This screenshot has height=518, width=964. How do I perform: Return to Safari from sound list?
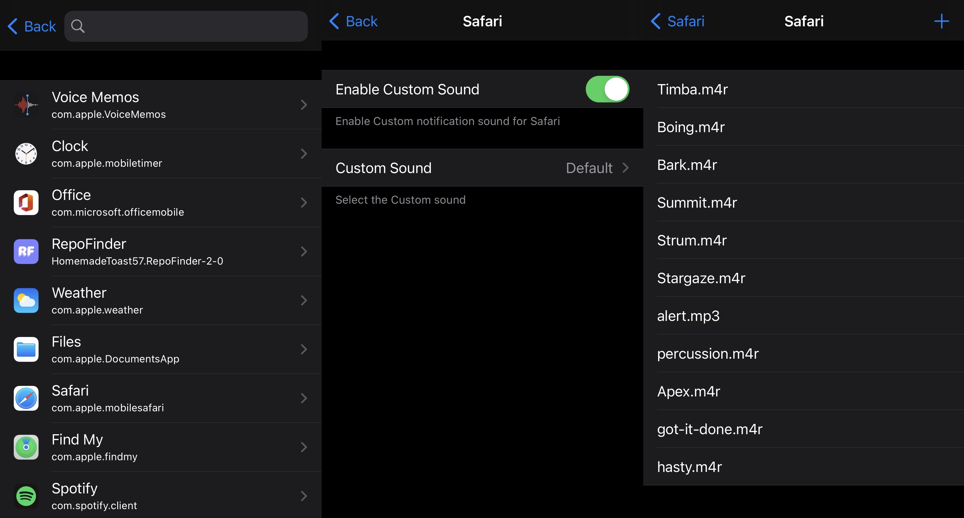[x=677, y=21]
